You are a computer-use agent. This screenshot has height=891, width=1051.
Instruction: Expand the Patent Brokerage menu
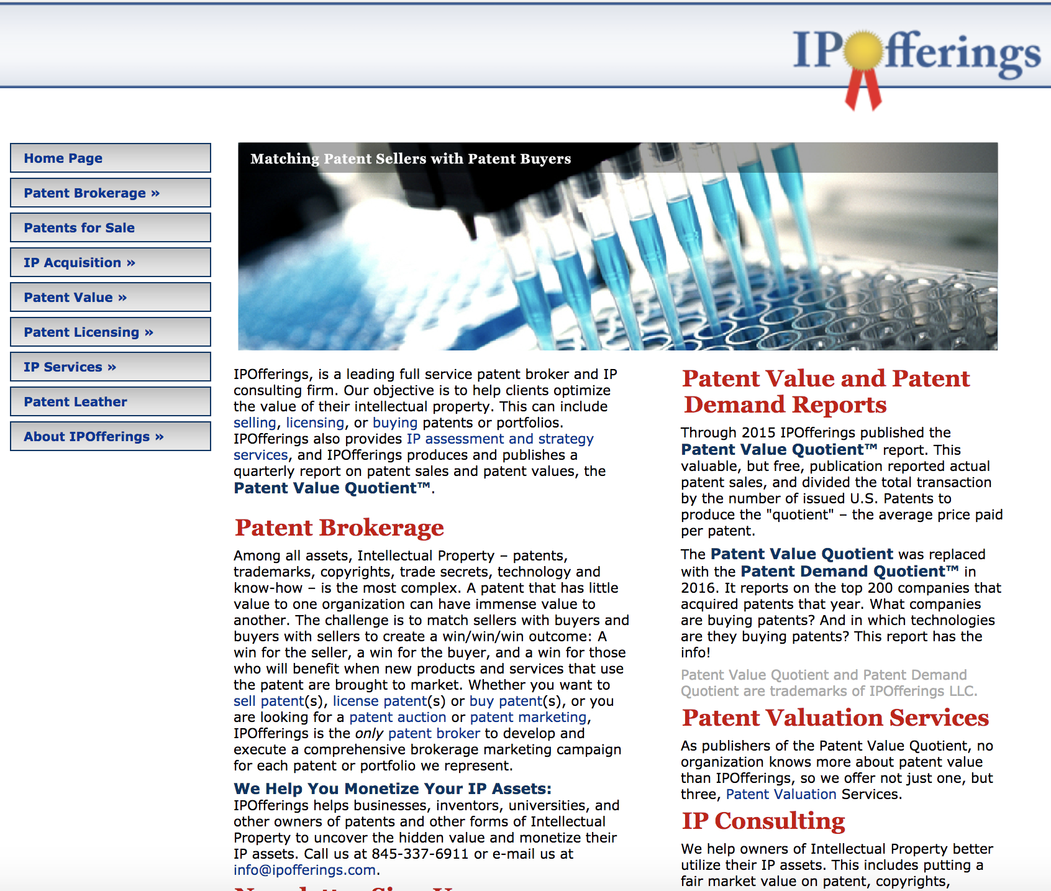(x=110, y=193)
